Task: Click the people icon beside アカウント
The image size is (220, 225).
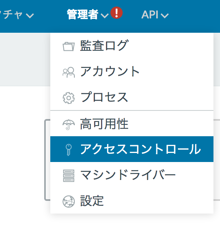Action: coord(69,72)
